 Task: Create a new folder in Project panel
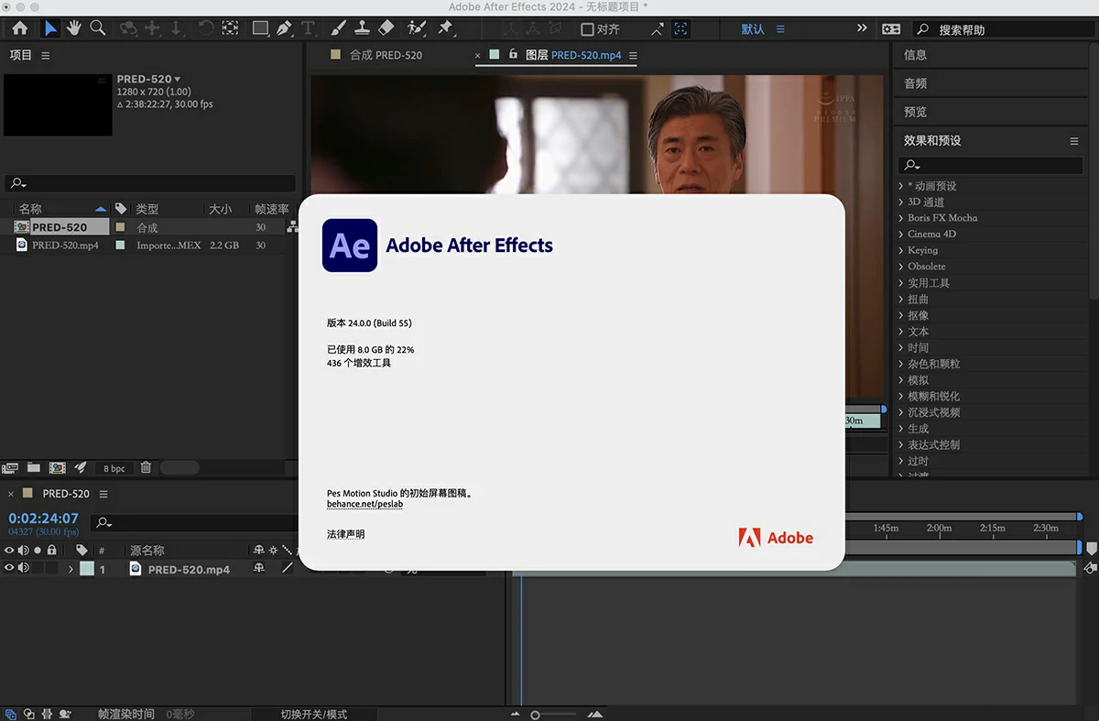pyautogui.click(x=34, y=467)
